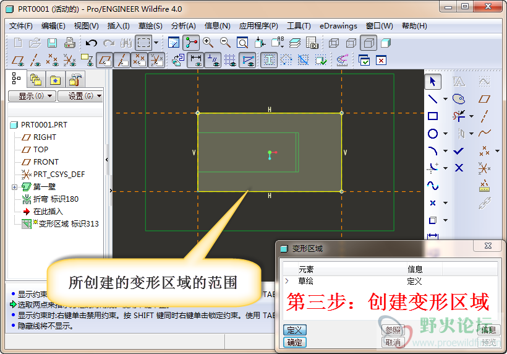The height and width of the screenshot is (354, 507).
Task: Save the part with the floppy icon
Action: click(52, 43)
